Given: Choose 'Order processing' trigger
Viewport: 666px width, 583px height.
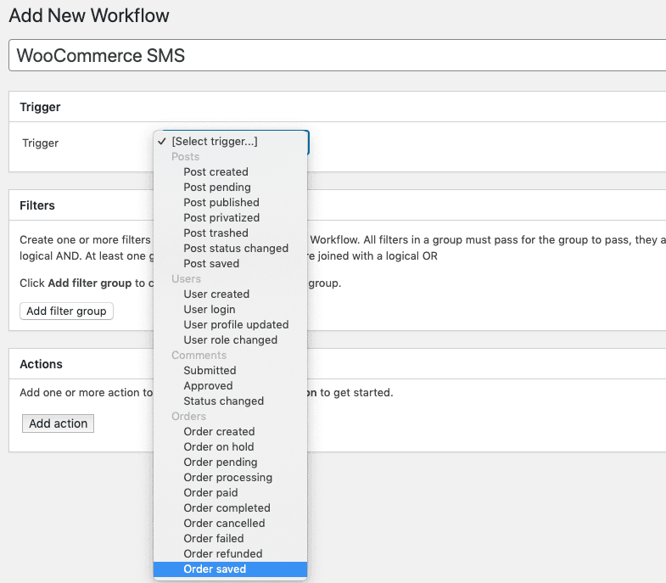Looking at the screenshot, I should pos(227,478).
